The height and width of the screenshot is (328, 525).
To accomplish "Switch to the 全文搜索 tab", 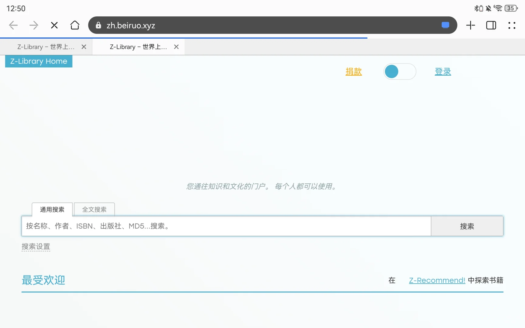I will 94,210.
